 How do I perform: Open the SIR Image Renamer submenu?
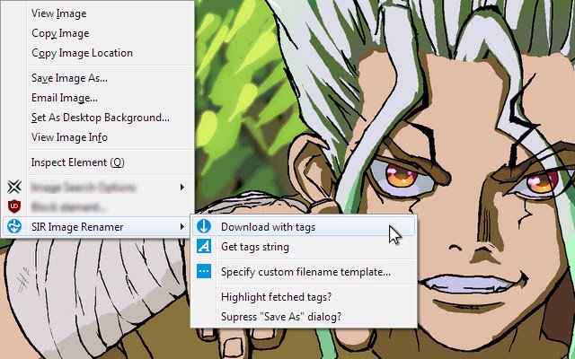tap(97, 227)
